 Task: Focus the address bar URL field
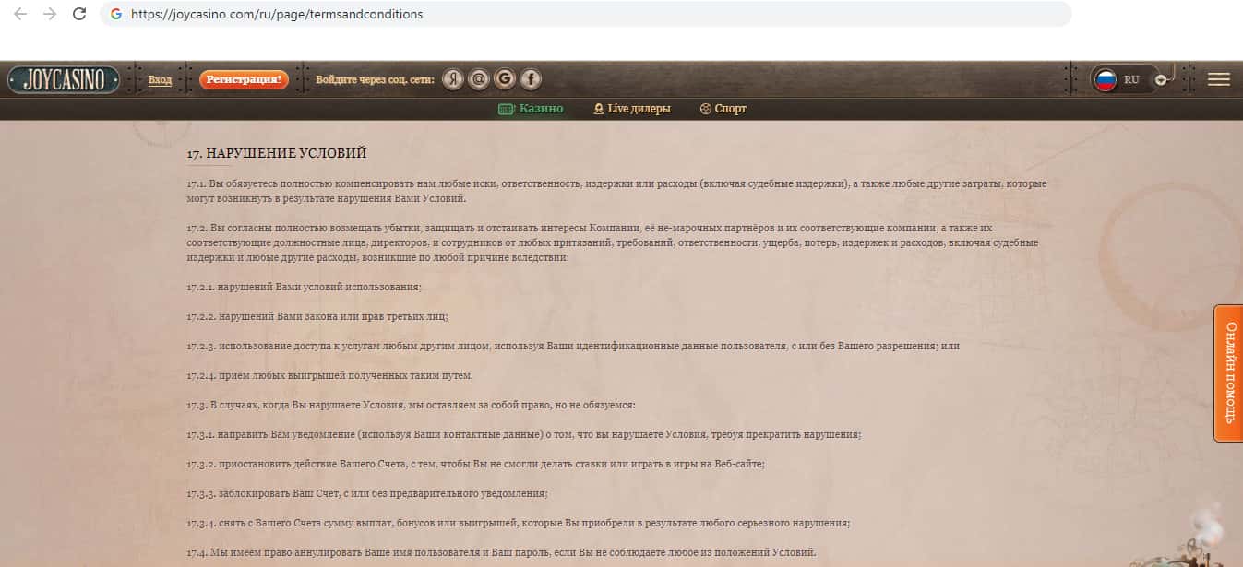(x=585, y=14)
